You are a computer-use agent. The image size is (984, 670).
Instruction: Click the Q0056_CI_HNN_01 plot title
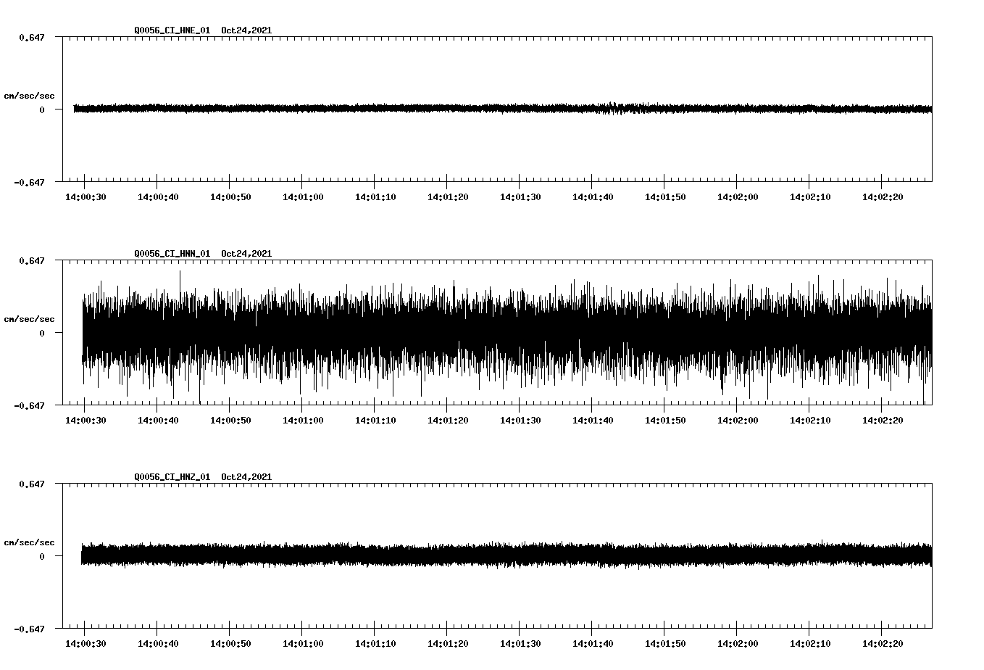pyautogui.click(x=172, y=254)
